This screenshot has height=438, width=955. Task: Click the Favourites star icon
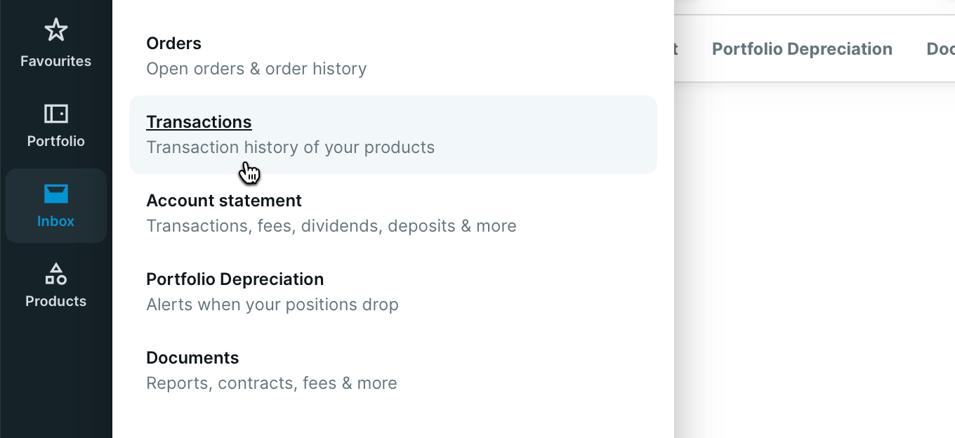[x=55, y=30]
